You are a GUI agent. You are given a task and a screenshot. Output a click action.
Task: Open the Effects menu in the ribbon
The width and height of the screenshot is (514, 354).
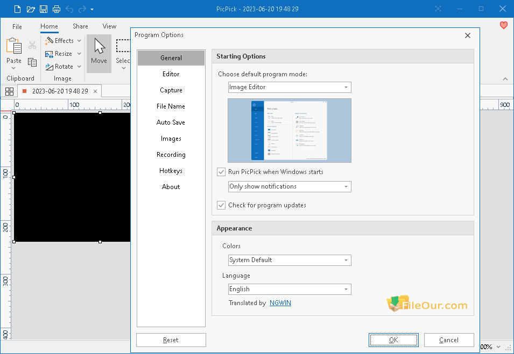63,41
